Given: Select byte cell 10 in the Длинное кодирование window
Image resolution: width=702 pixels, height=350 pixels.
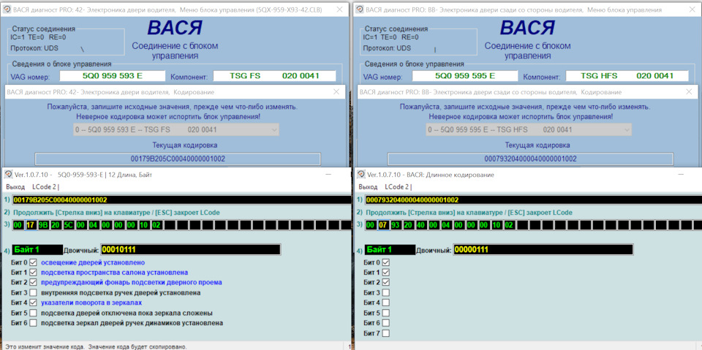Looking at the screenshot, I should point(496,225).
